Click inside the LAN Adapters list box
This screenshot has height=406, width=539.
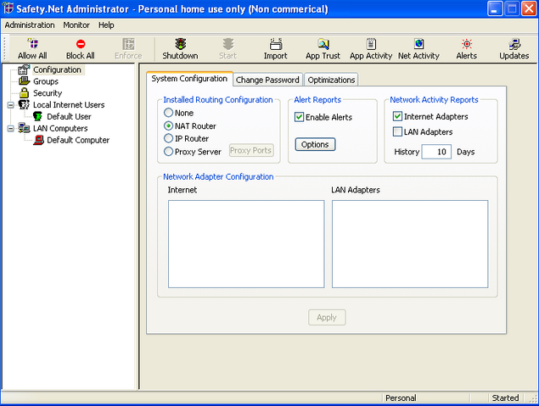click(x=410, y=244)
